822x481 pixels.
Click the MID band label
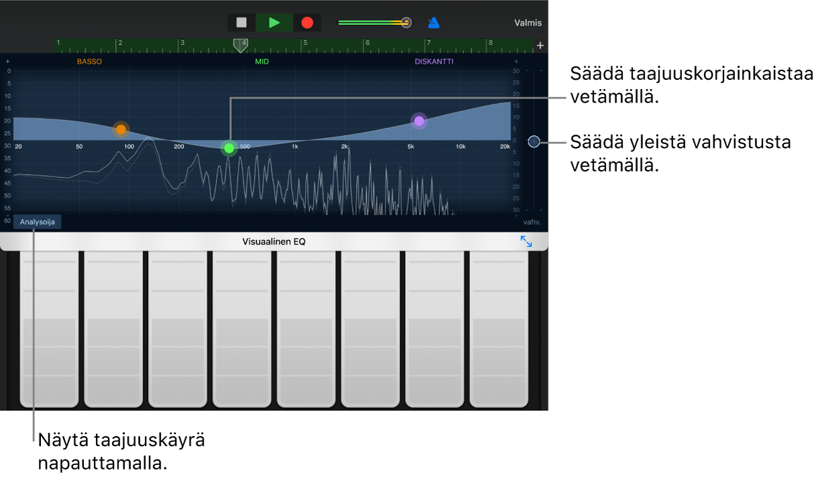(x=261, y=62)
